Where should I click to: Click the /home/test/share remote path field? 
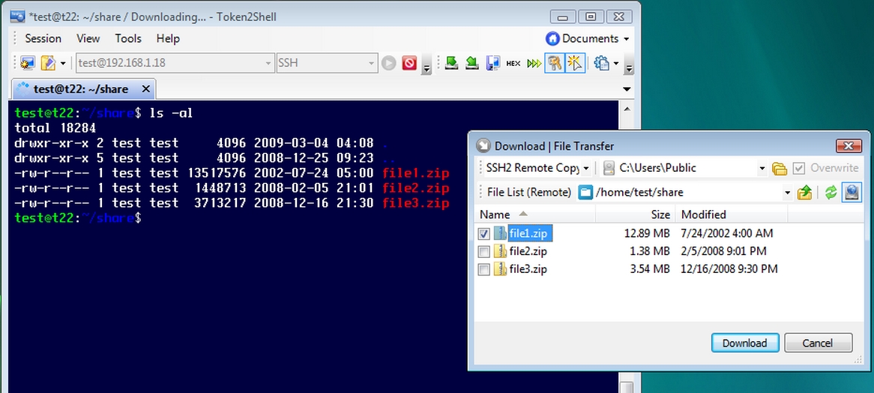click(x=684, y=192)
